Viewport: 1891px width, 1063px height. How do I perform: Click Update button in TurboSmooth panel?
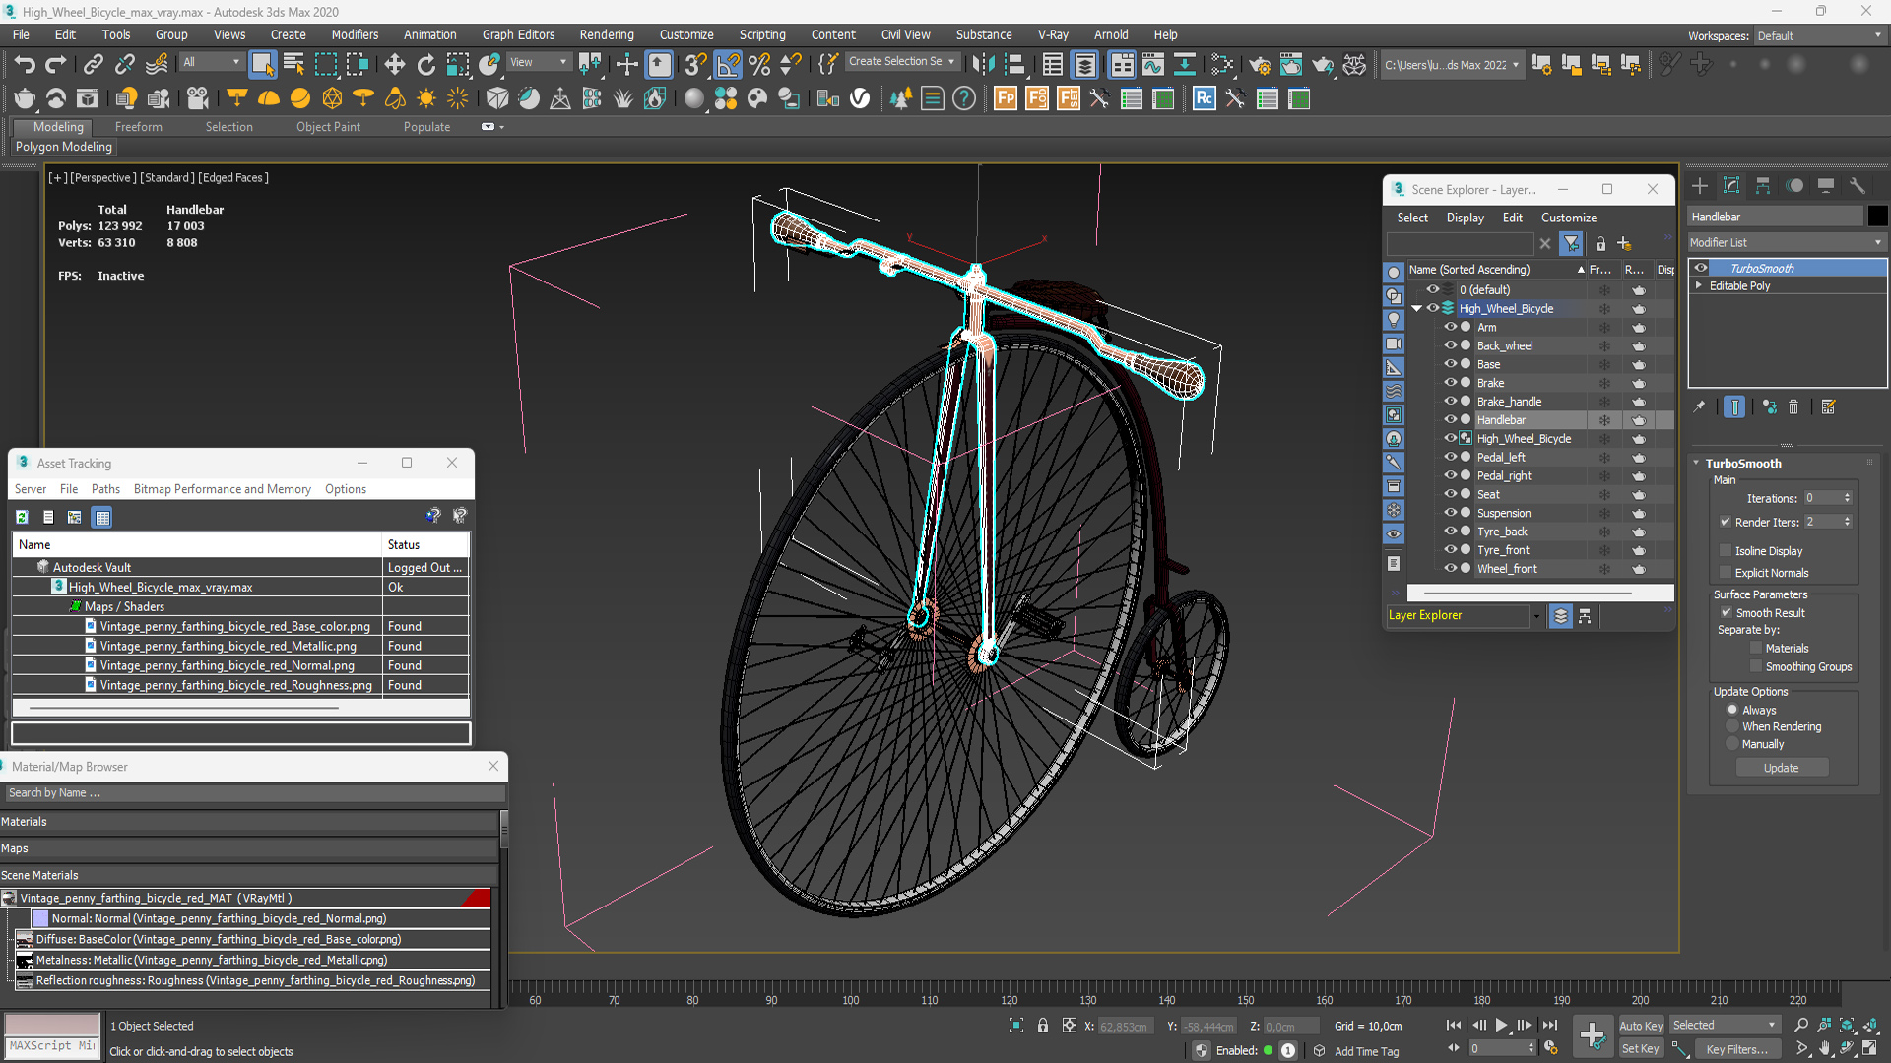(x=1781, y=767)
